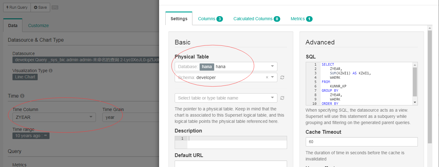Run Query button click
439x167 pixels.
17,7
